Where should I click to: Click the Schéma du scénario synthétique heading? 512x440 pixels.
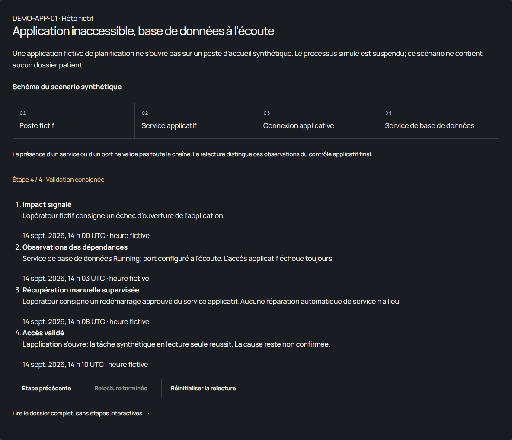(x=67, y=87)
